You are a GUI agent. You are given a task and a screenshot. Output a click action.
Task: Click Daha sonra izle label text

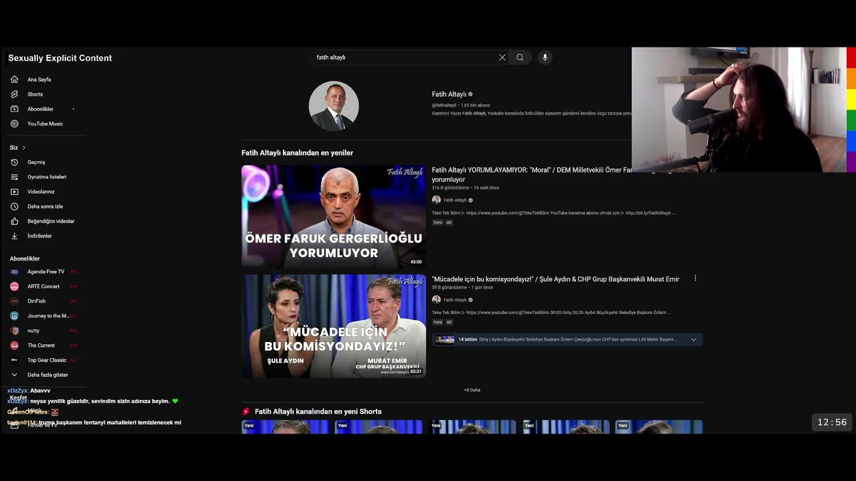45,206
